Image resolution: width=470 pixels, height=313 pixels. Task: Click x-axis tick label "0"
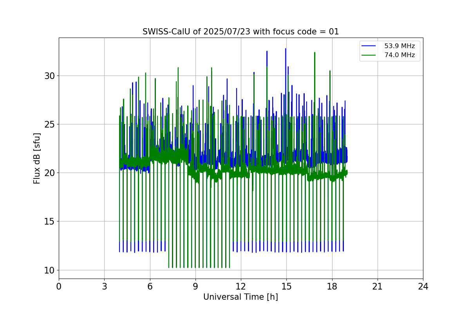pyautogui.click(x=59, y=286)
